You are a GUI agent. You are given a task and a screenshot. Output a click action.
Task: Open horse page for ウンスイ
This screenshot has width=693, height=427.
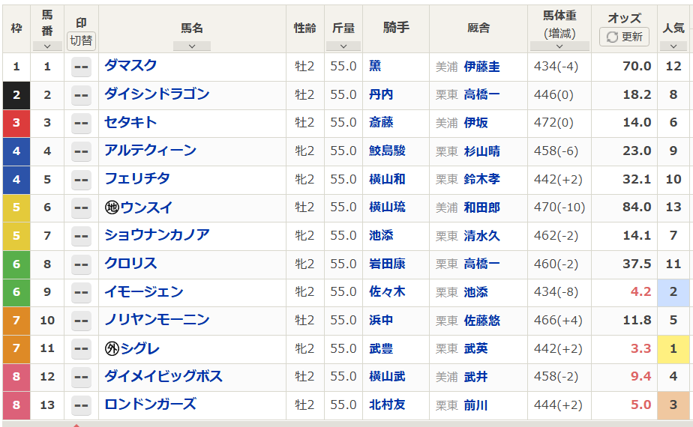tap(146, 207)
